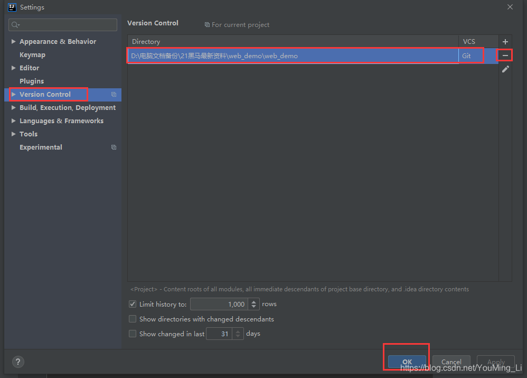The height and width of the screenshot is (378, 527).
Task: Select Tools settings label
Action: [29, 134]
